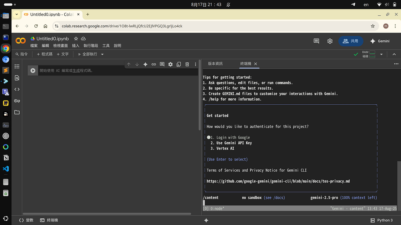Open 變數 panel in bottom bar

[x=26, y=220]
